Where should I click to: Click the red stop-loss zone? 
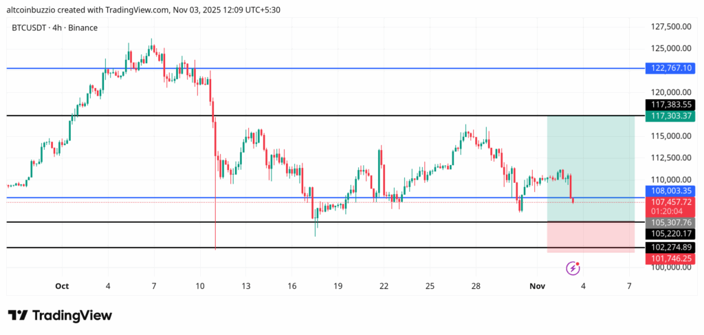point(590,237)
